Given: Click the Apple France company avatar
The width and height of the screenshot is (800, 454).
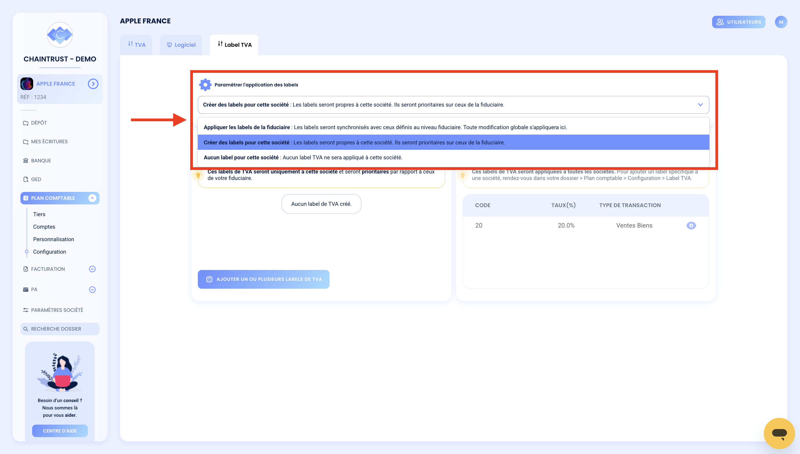Looking at the screenshot, I should (x=27, y=83).
